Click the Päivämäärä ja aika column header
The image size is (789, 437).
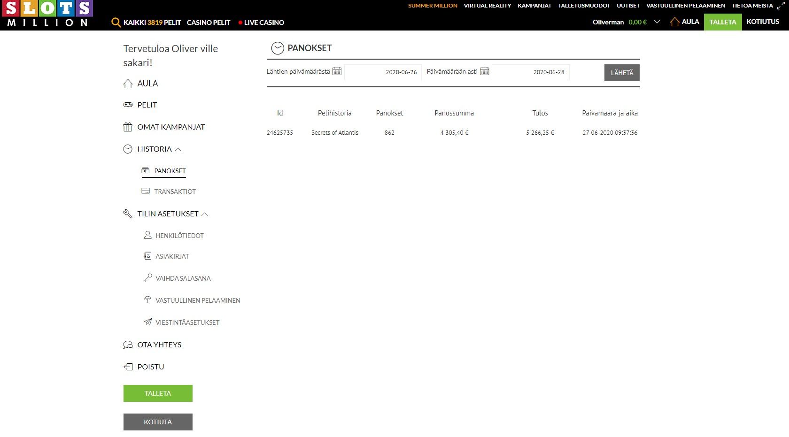coord(610,113)
